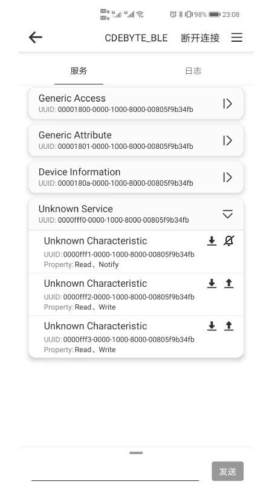Image resolution: width=272 pixels, height=484 pixels.
Task: Focus the message input field
Action: [x=115, y=471]
